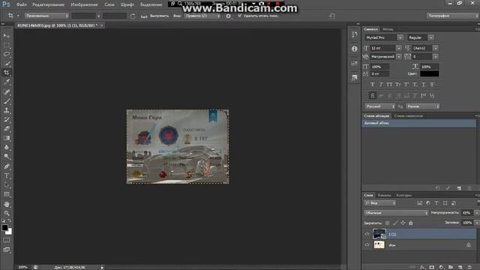The height and width of the screenshot is (270, 480).
Task: Toggle All Caps in the Character panel
Action: coord(389,85)
